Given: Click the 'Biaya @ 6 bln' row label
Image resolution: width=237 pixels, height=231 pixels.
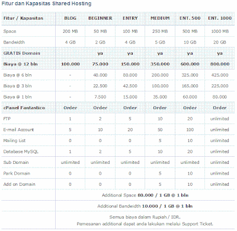Looking at the screenshot, I should point(17,75).
